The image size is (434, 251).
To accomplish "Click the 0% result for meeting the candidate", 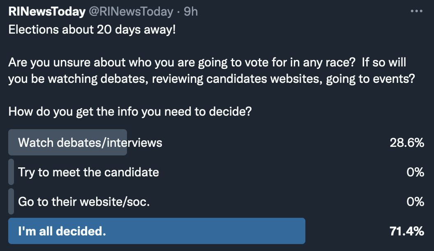I will tap(415, 172).
